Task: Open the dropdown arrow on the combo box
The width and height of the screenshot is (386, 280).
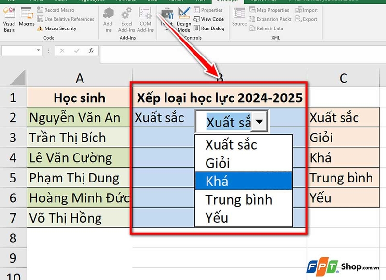Action: (258, 121)
